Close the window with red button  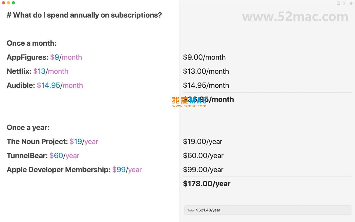tap(4, 3)
